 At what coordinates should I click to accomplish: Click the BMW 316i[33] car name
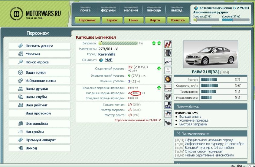pos(206,72)
